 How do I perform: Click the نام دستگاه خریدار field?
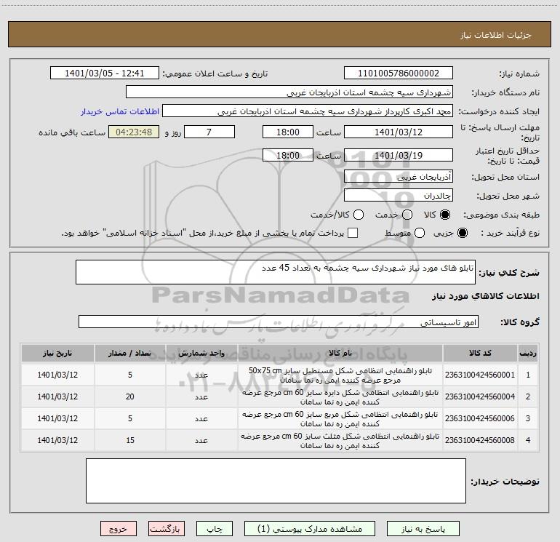point(289,92)
